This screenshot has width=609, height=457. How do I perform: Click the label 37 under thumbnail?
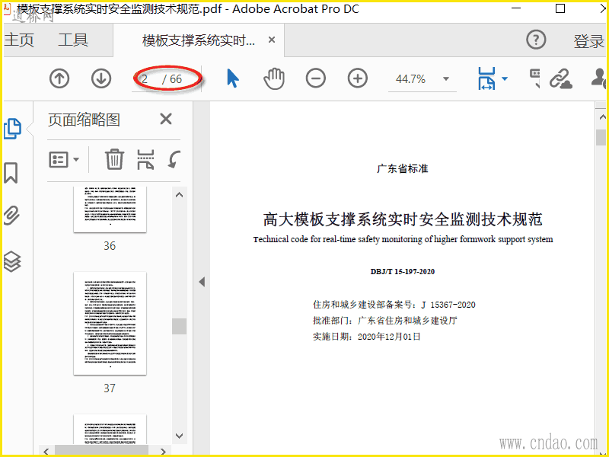click(x=110, y=388)
